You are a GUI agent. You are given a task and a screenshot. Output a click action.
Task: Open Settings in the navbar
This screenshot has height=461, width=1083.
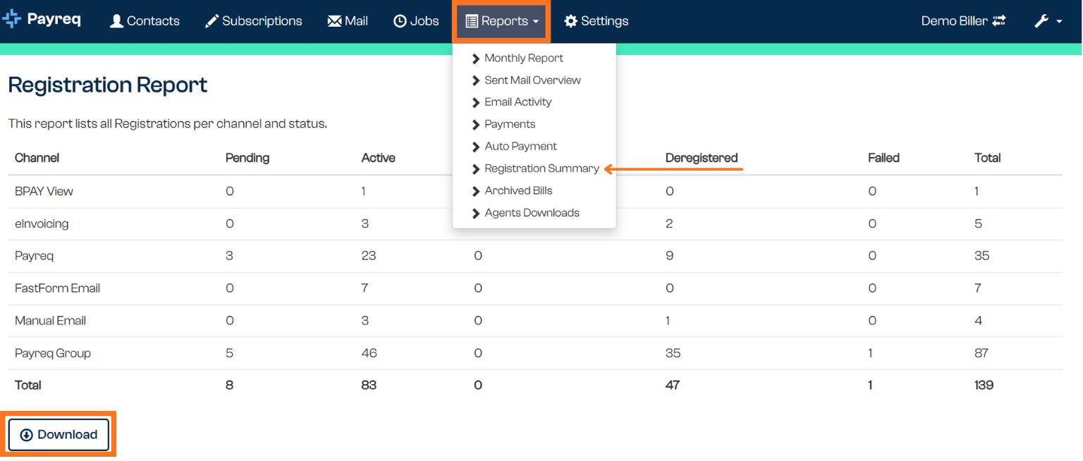[x=596, y=21]
